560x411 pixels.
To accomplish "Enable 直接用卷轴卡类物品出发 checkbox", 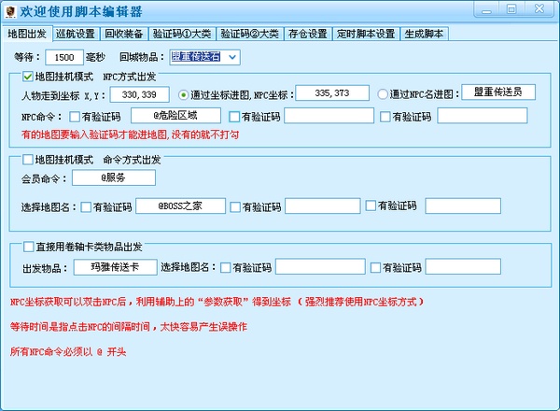I will pos(29,247).
